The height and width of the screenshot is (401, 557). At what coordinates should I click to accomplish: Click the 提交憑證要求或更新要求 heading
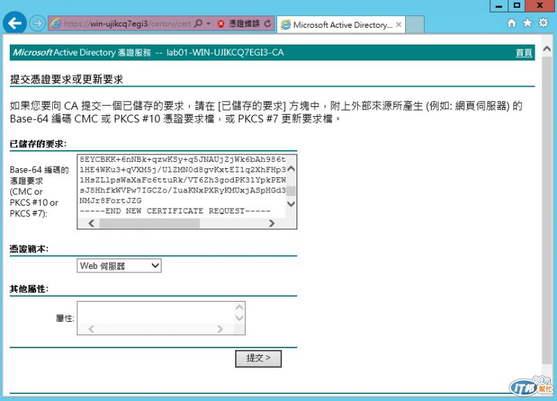(x=66, y=79)
